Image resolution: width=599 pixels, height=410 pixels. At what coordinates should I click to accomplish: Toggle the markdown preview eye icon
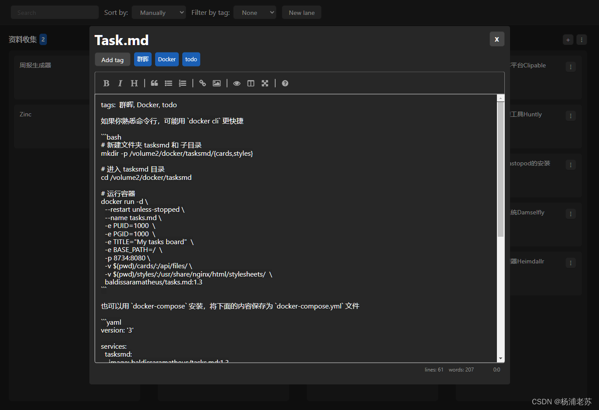pyautogui.click(x=237, y=83)
